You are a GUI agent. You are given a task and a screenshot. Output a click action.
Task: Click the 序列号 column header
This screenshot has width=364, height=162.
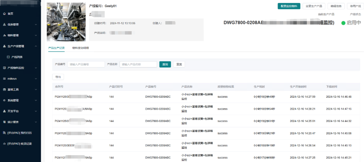point(59,87)
